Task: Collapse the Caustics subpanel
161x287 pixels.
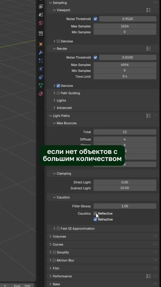Action: pos(54,197)
